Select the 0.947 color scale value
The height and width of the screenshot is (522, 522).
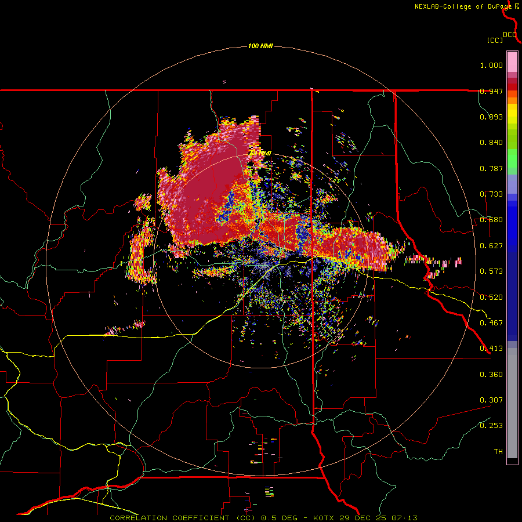491,91
